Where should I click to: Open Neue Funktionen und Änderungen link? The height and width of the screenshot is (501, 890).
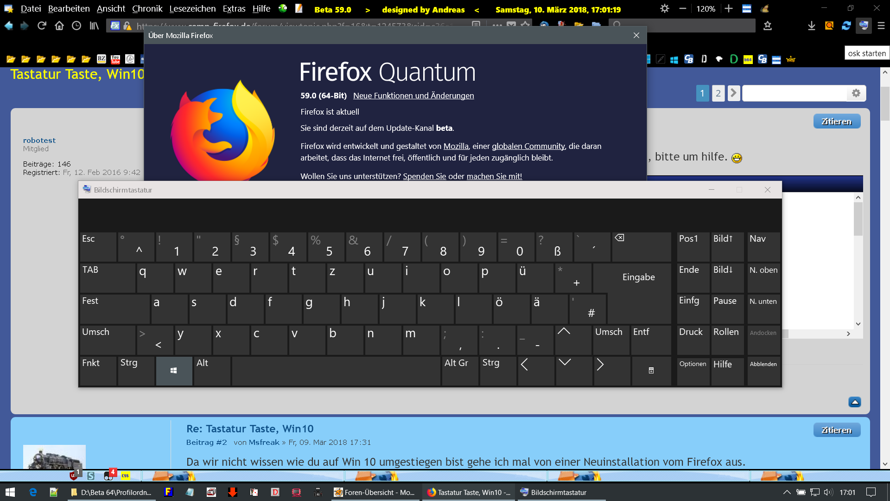(x=413, y=96)
